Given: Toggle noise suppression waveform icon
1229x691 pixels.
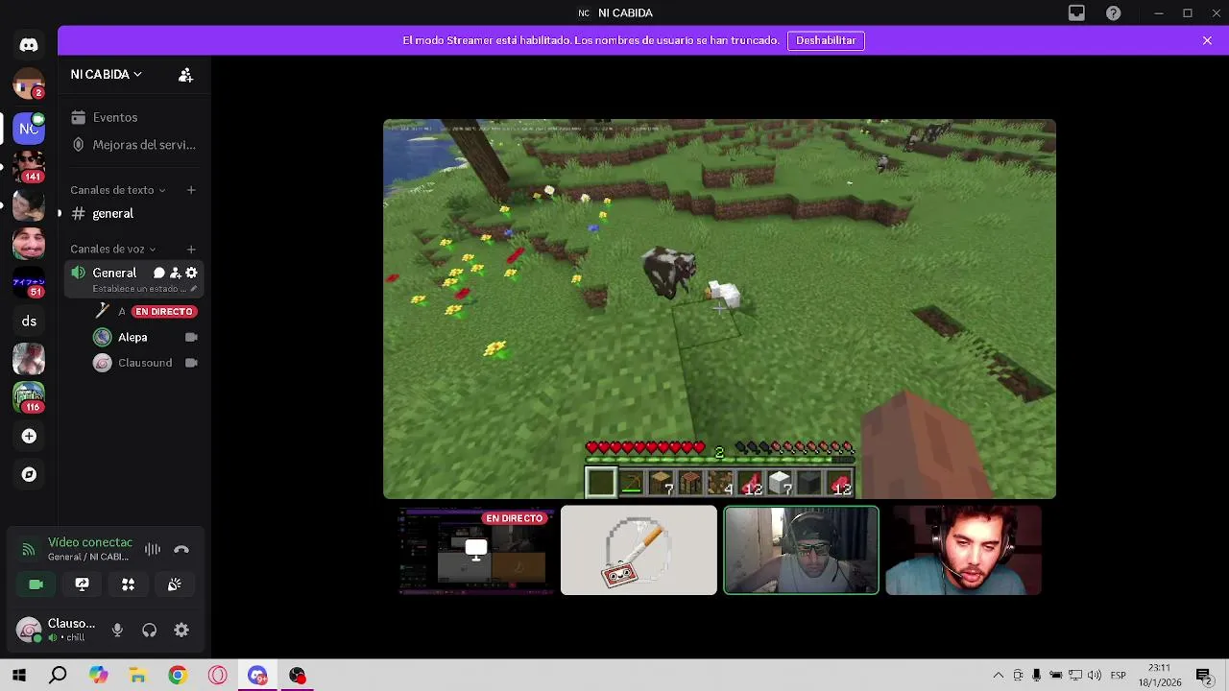Looking at the screenshot, I should click(153, 550).
